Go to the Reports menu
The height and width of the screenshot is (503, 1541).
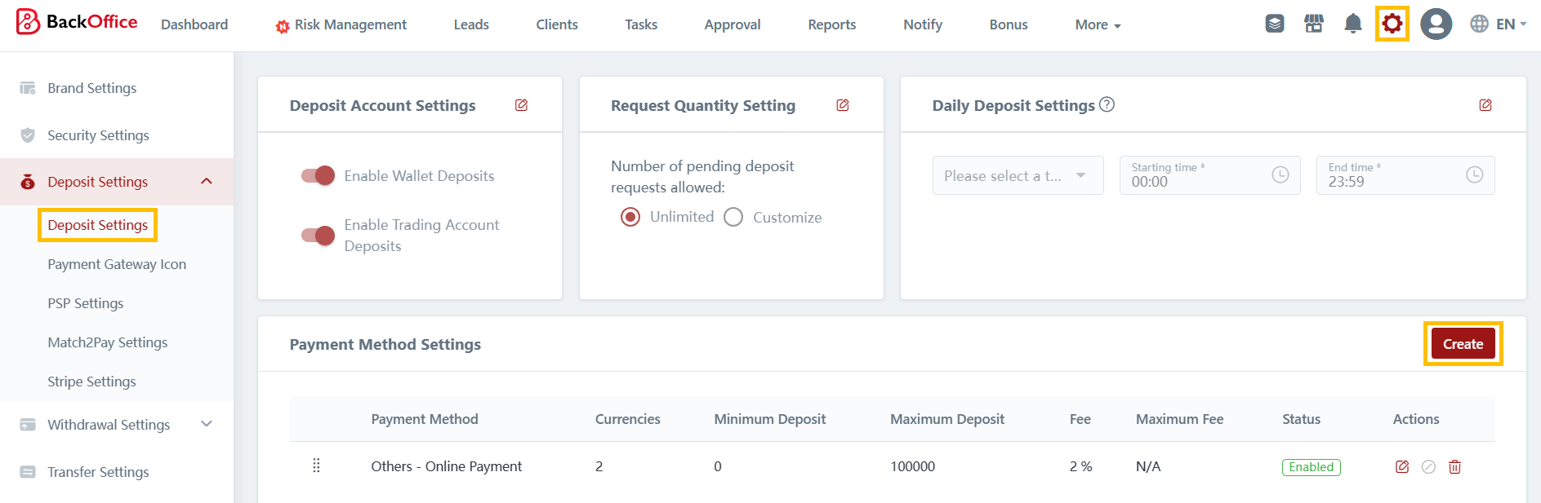(831, 24)
